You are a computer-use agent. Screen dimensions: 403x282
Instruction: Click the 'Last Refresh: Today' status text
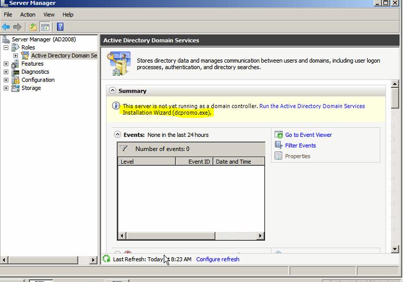[138, 259]
